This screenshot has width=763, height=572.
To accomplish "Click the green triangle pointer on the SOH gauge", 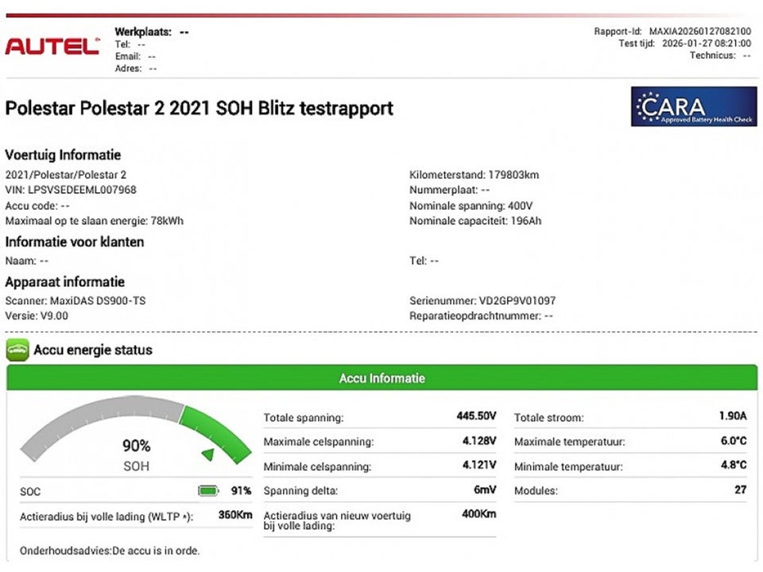I will [207, 454].
